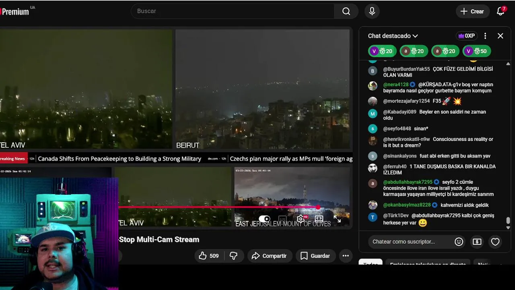Click @ferruh40 avatar
The width and height of the screenshot is (515, 290).
click(373, 168)
